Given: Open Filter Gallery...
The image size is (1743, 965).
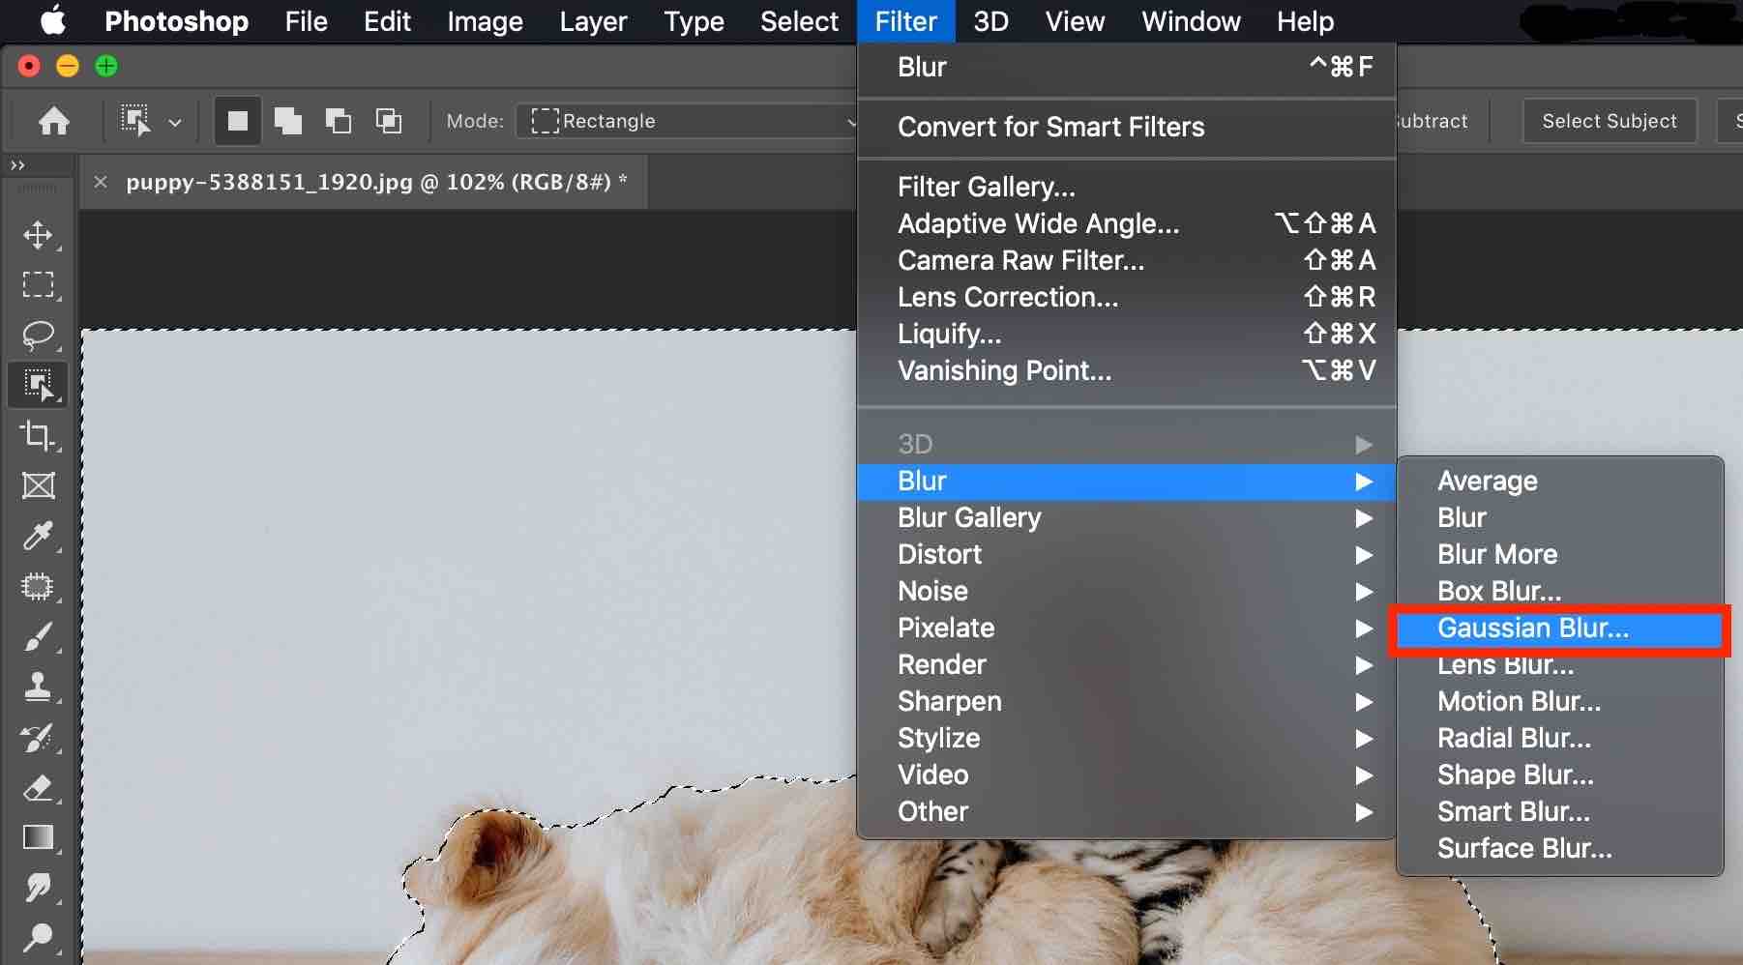Looking at the screenshot, I should tap(1126, 187).
